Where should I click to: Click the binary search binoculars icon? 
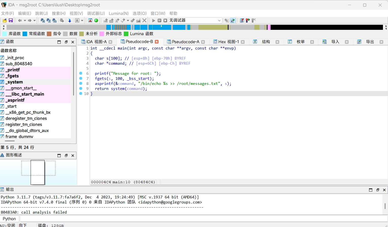pos(54,20)
